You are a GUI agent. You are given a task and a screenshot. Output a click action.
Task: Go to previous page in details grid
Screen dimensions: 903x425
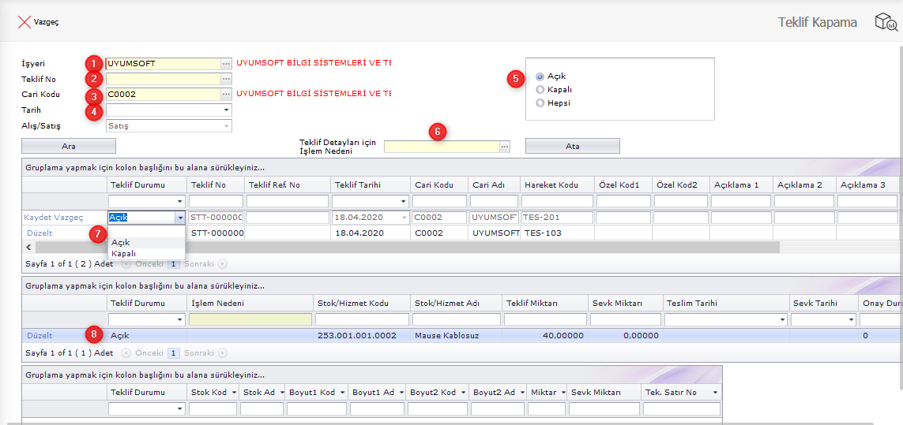click(126, 353)
